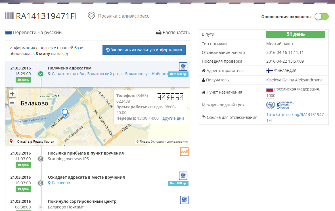Click the person icon beside 'Получатель'
335x211 pixels.
pos(203,80)
